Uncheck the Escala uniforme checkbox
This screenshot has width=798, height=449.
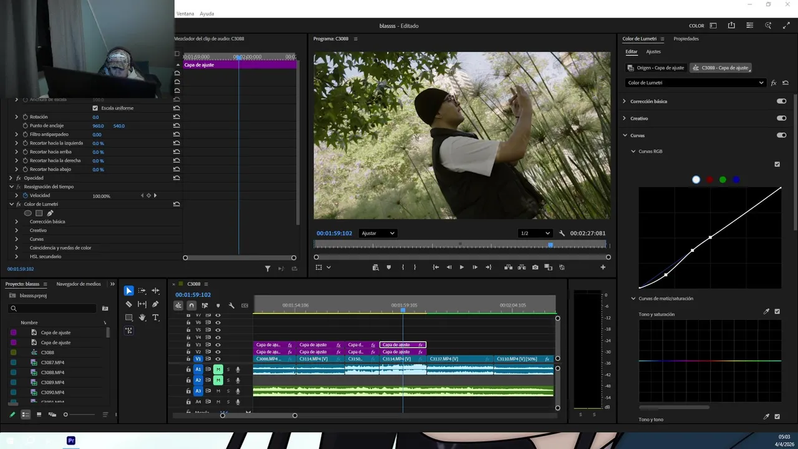(95, 108)
